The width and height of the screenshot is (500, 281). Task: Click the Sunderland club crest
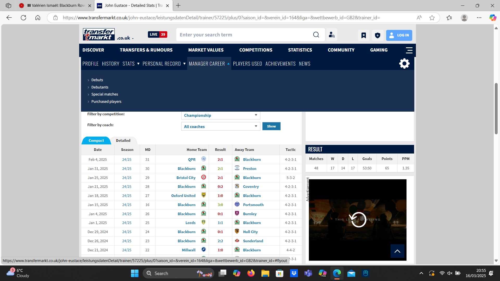(x=237, y=240)
